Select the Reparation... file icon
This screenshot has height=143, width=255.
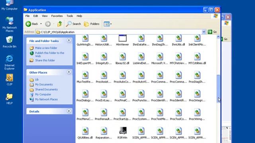pyautogui.click(x=104, y=131)
